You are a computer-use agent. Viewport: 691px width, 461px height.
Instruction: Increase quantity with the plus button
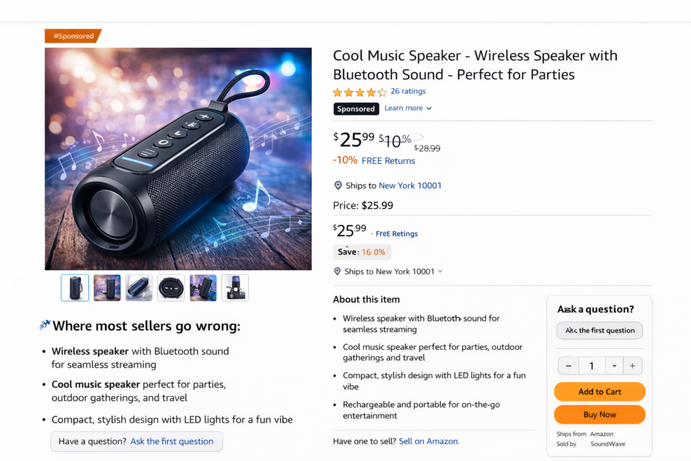coord(632,366)
